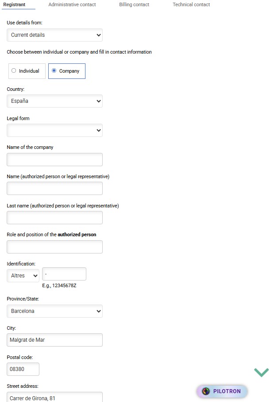Screen dimensions: 271x402
Task: Switch to the Administrative contact tab
Action: (72, 5)
